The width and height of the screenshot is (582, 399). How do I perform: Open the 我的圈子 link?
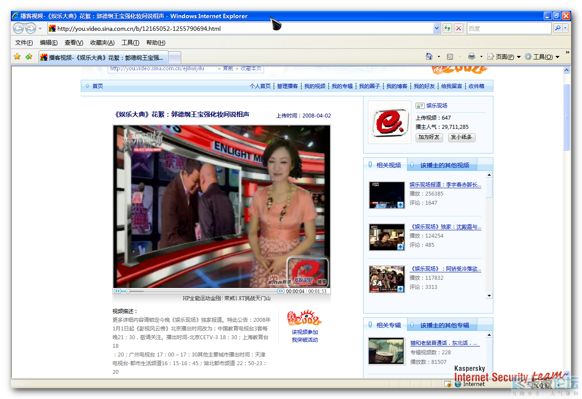(x=370, y=86)
